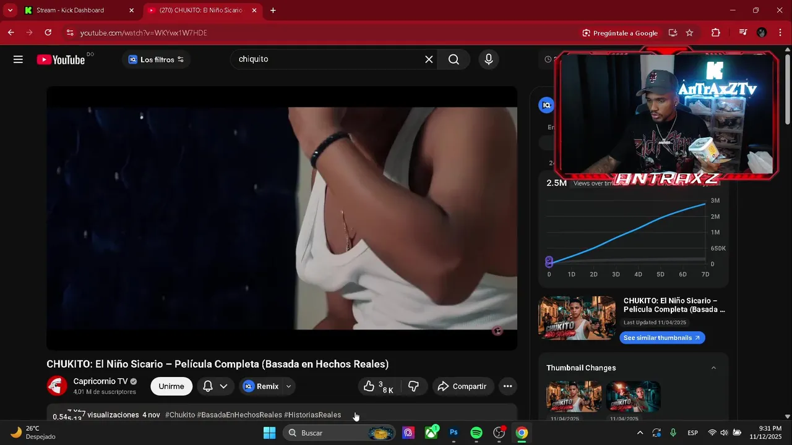Open the CHUKITO thumbnail in vidIQ panel
This screenshot has height=445, width=792.
577,318
